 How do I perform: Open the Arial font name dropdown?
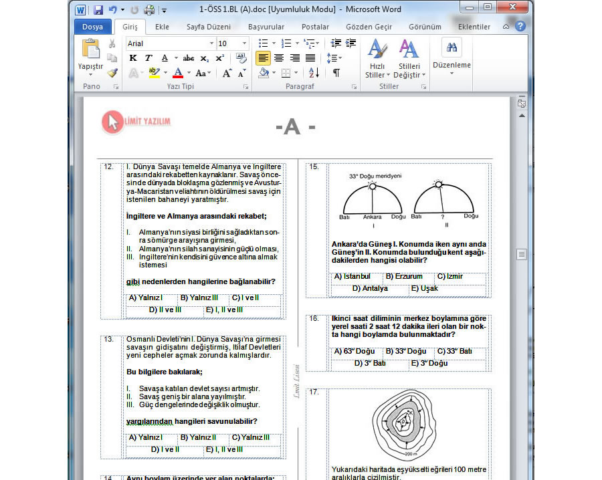[211, 43]
